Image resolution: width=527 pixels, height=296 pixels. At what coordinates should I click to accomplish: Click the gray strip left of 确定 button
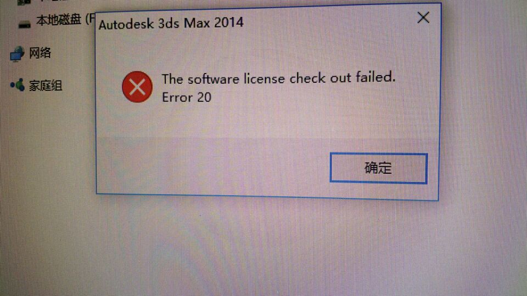point(213,167)
